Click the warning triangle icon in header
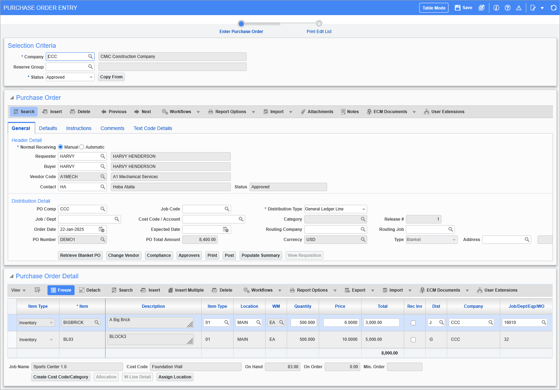The width and height of the screenshot is (560, 390). [518, 8]
